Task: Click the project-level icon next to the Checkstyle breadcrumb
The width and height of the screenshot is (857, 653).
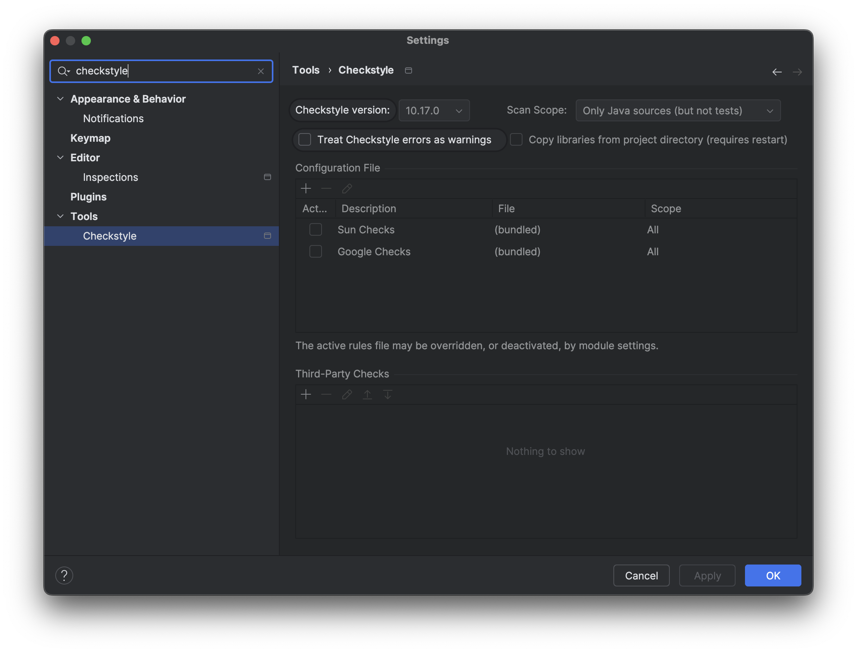Action: coord(409,70)
